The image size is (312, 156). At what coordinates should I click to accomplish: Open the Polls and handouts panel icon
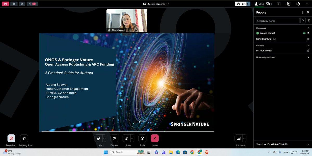[x=288, y=4]
